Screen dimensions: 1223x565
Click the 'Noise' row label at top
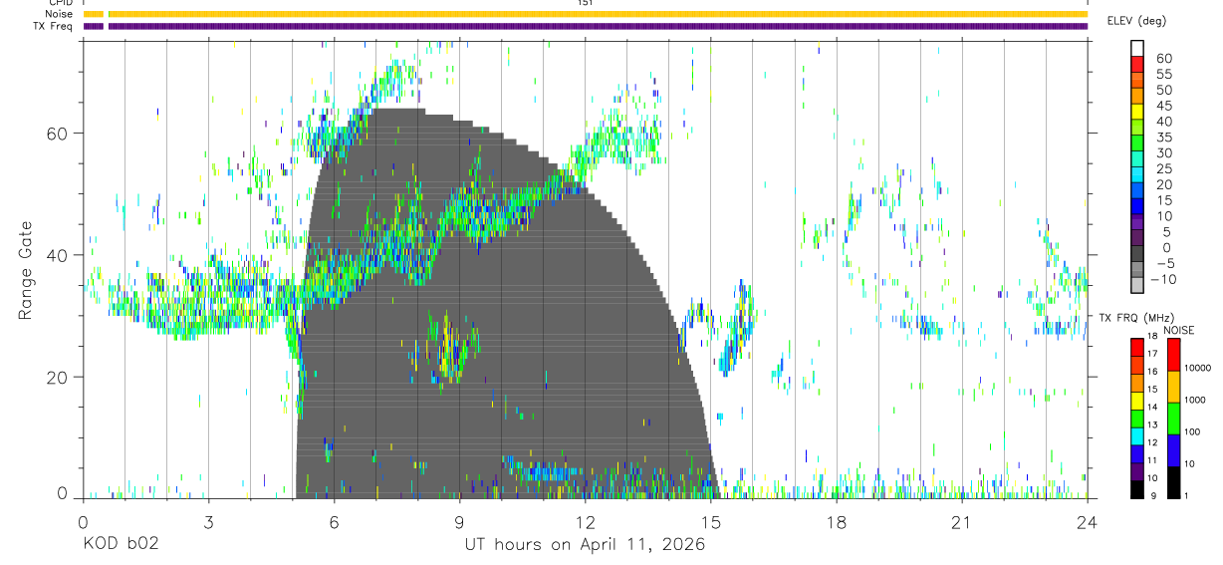pos(58,14)
